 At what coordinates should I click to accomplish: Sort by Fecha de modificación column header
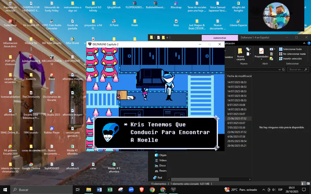coord(239,76)
